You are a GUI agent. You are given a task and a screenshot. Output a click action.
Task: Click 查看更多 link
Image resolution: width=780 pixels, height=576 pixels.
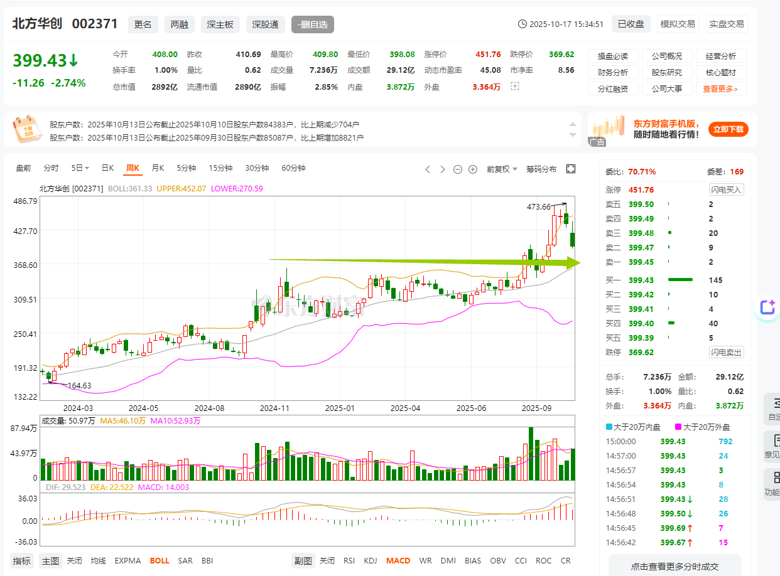click(x=721, y=88)
